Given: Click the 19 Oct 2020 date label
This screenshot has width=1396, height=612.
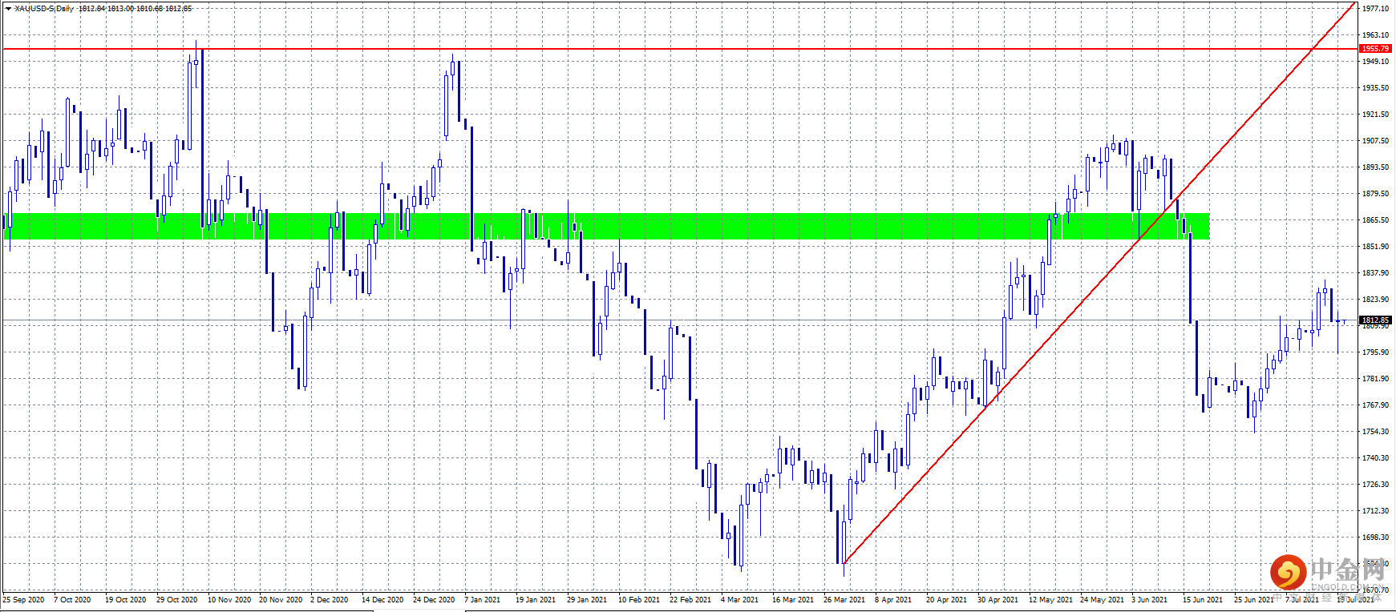Looking at the screenshot, I should coord(125,600).
